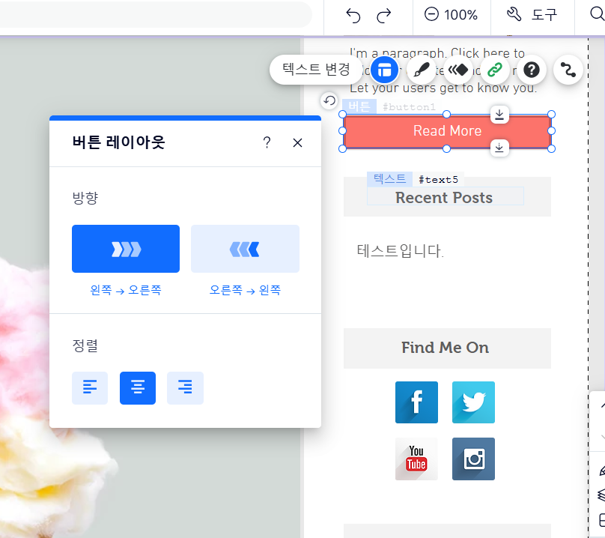Click the YouTube social icon
The width and height of the screenshot is (605, 538).
coord(416,459)
